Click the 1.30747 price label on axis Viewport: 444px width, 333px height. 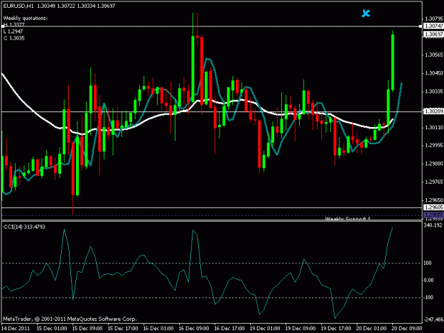point(434,26)
